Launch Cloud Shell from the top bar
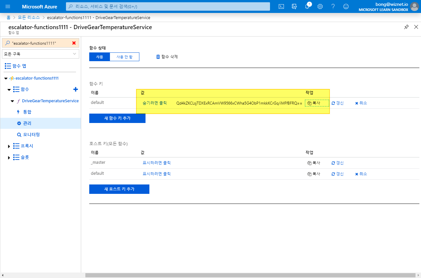The width and height of the screenshot is (421, 278). point(281,6)
